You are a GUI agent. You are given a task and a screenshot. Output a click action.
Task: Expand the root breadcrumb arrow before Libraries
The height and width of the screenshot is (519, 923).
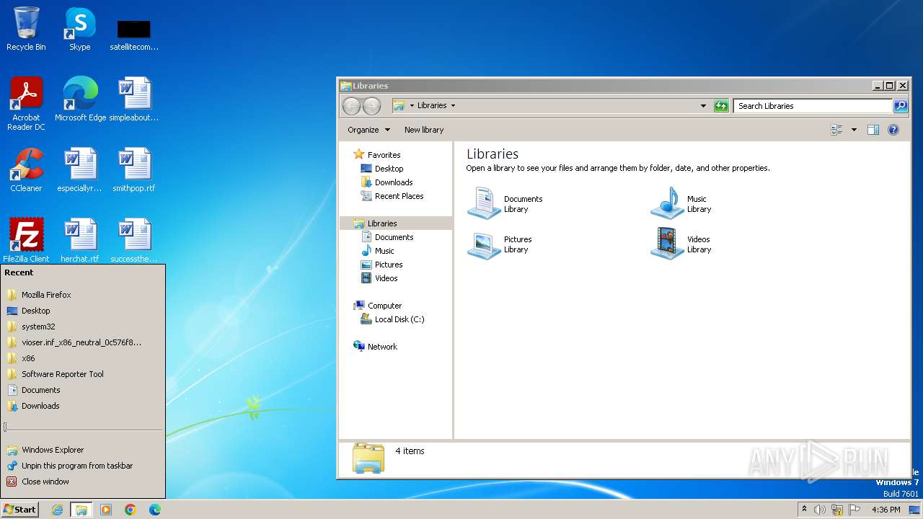(x=412, y=106)
